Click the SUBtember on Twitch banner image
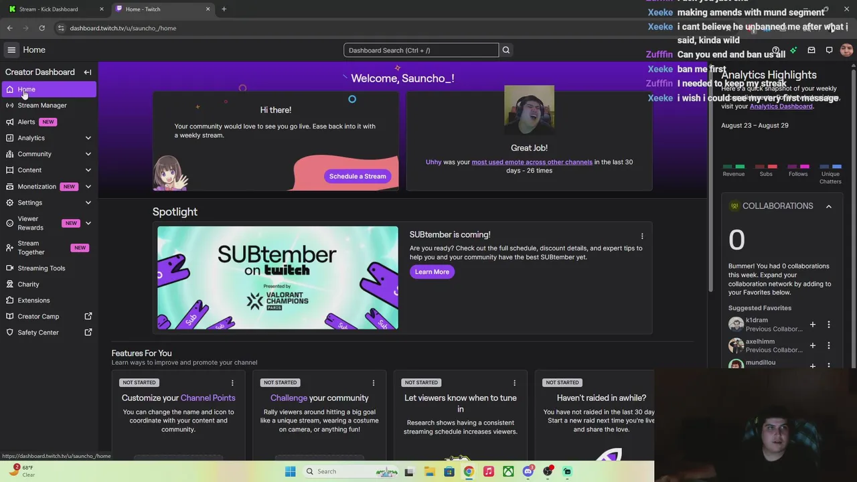The width and height of the screenshot is (857, 482). point(277,278)
